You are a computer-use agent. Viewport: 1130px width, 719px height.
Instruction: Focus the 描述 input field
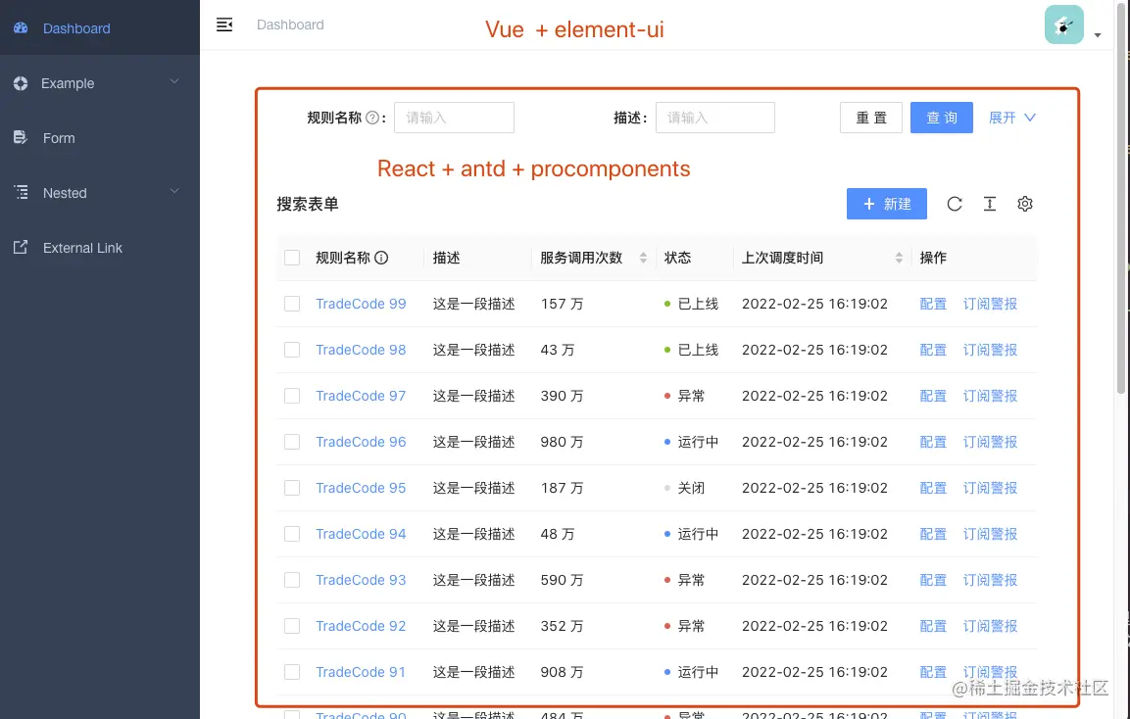(x=714, y=118)
